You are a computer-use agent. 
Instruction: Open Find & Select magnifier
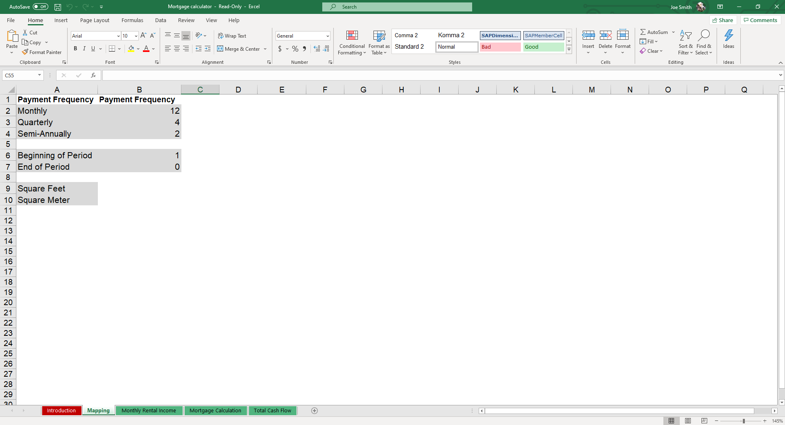click(x=704, y=43)
